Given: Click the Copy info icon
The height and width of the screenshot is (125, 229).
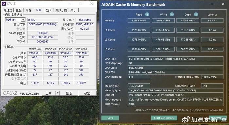Looking at the screenshot, I should [196, 14].
